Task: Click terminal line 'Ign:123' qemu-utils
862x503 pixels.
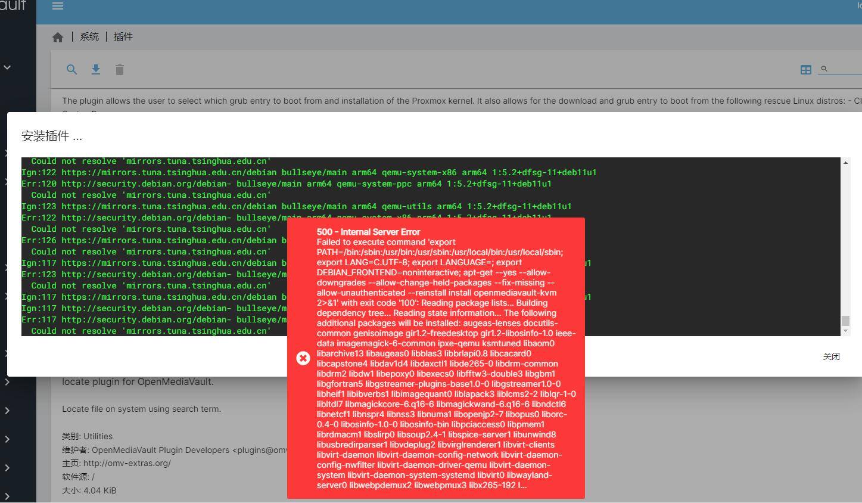Action: pyautogui.click(x=296, y=206)
